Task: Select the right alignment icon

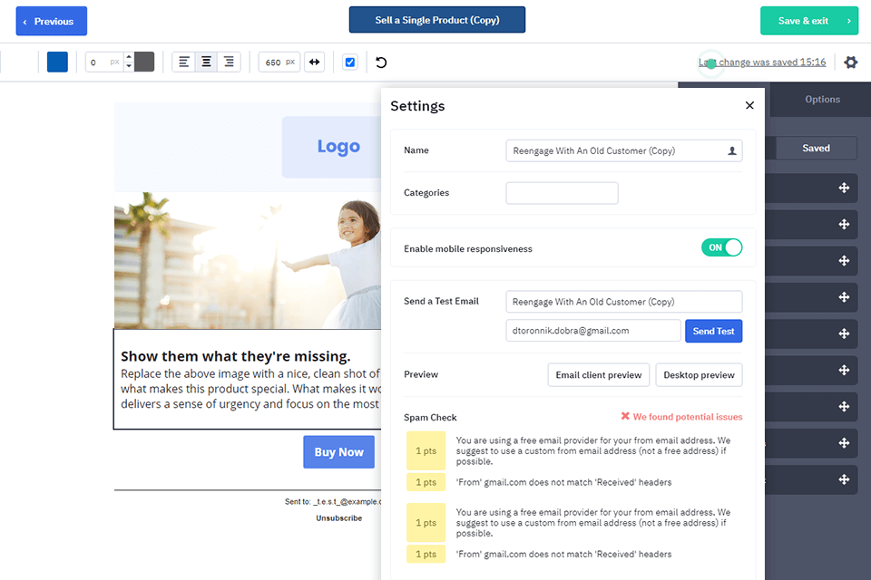Action: coord(229,62)
